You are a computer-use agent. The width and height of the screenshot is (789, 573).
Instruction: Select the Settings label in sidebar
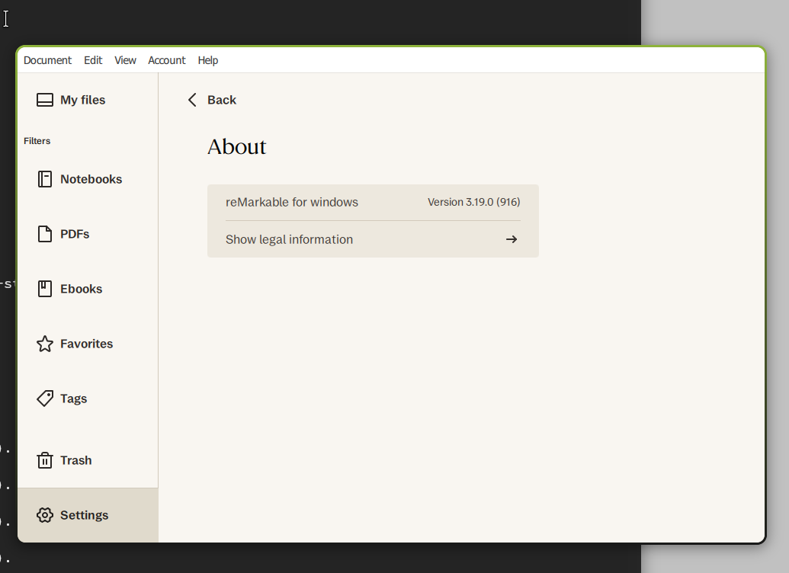click(85, 516)
